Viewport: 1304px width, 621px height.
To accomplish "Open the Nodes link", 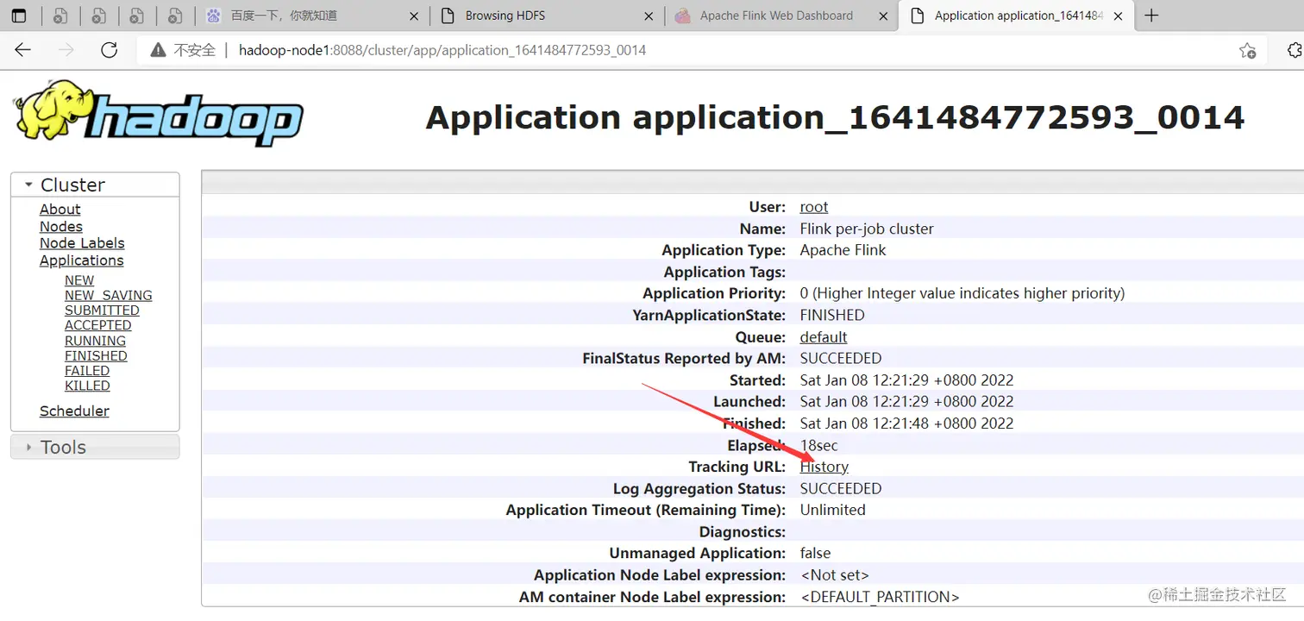I will (x=61, y=226).
